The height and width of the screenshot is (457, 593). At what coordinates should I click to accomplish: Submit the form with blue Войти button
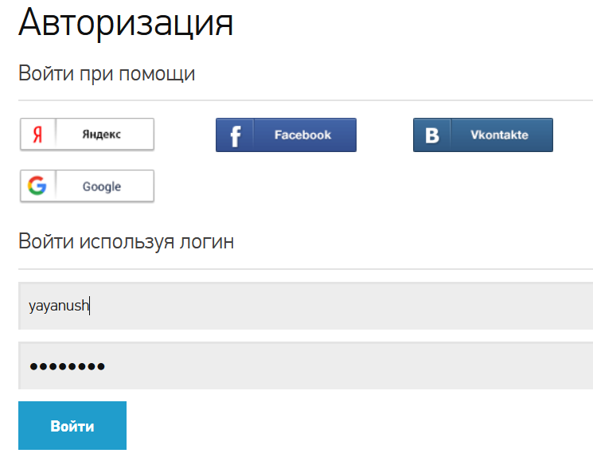pyautogui.click(x=72, y=426)
